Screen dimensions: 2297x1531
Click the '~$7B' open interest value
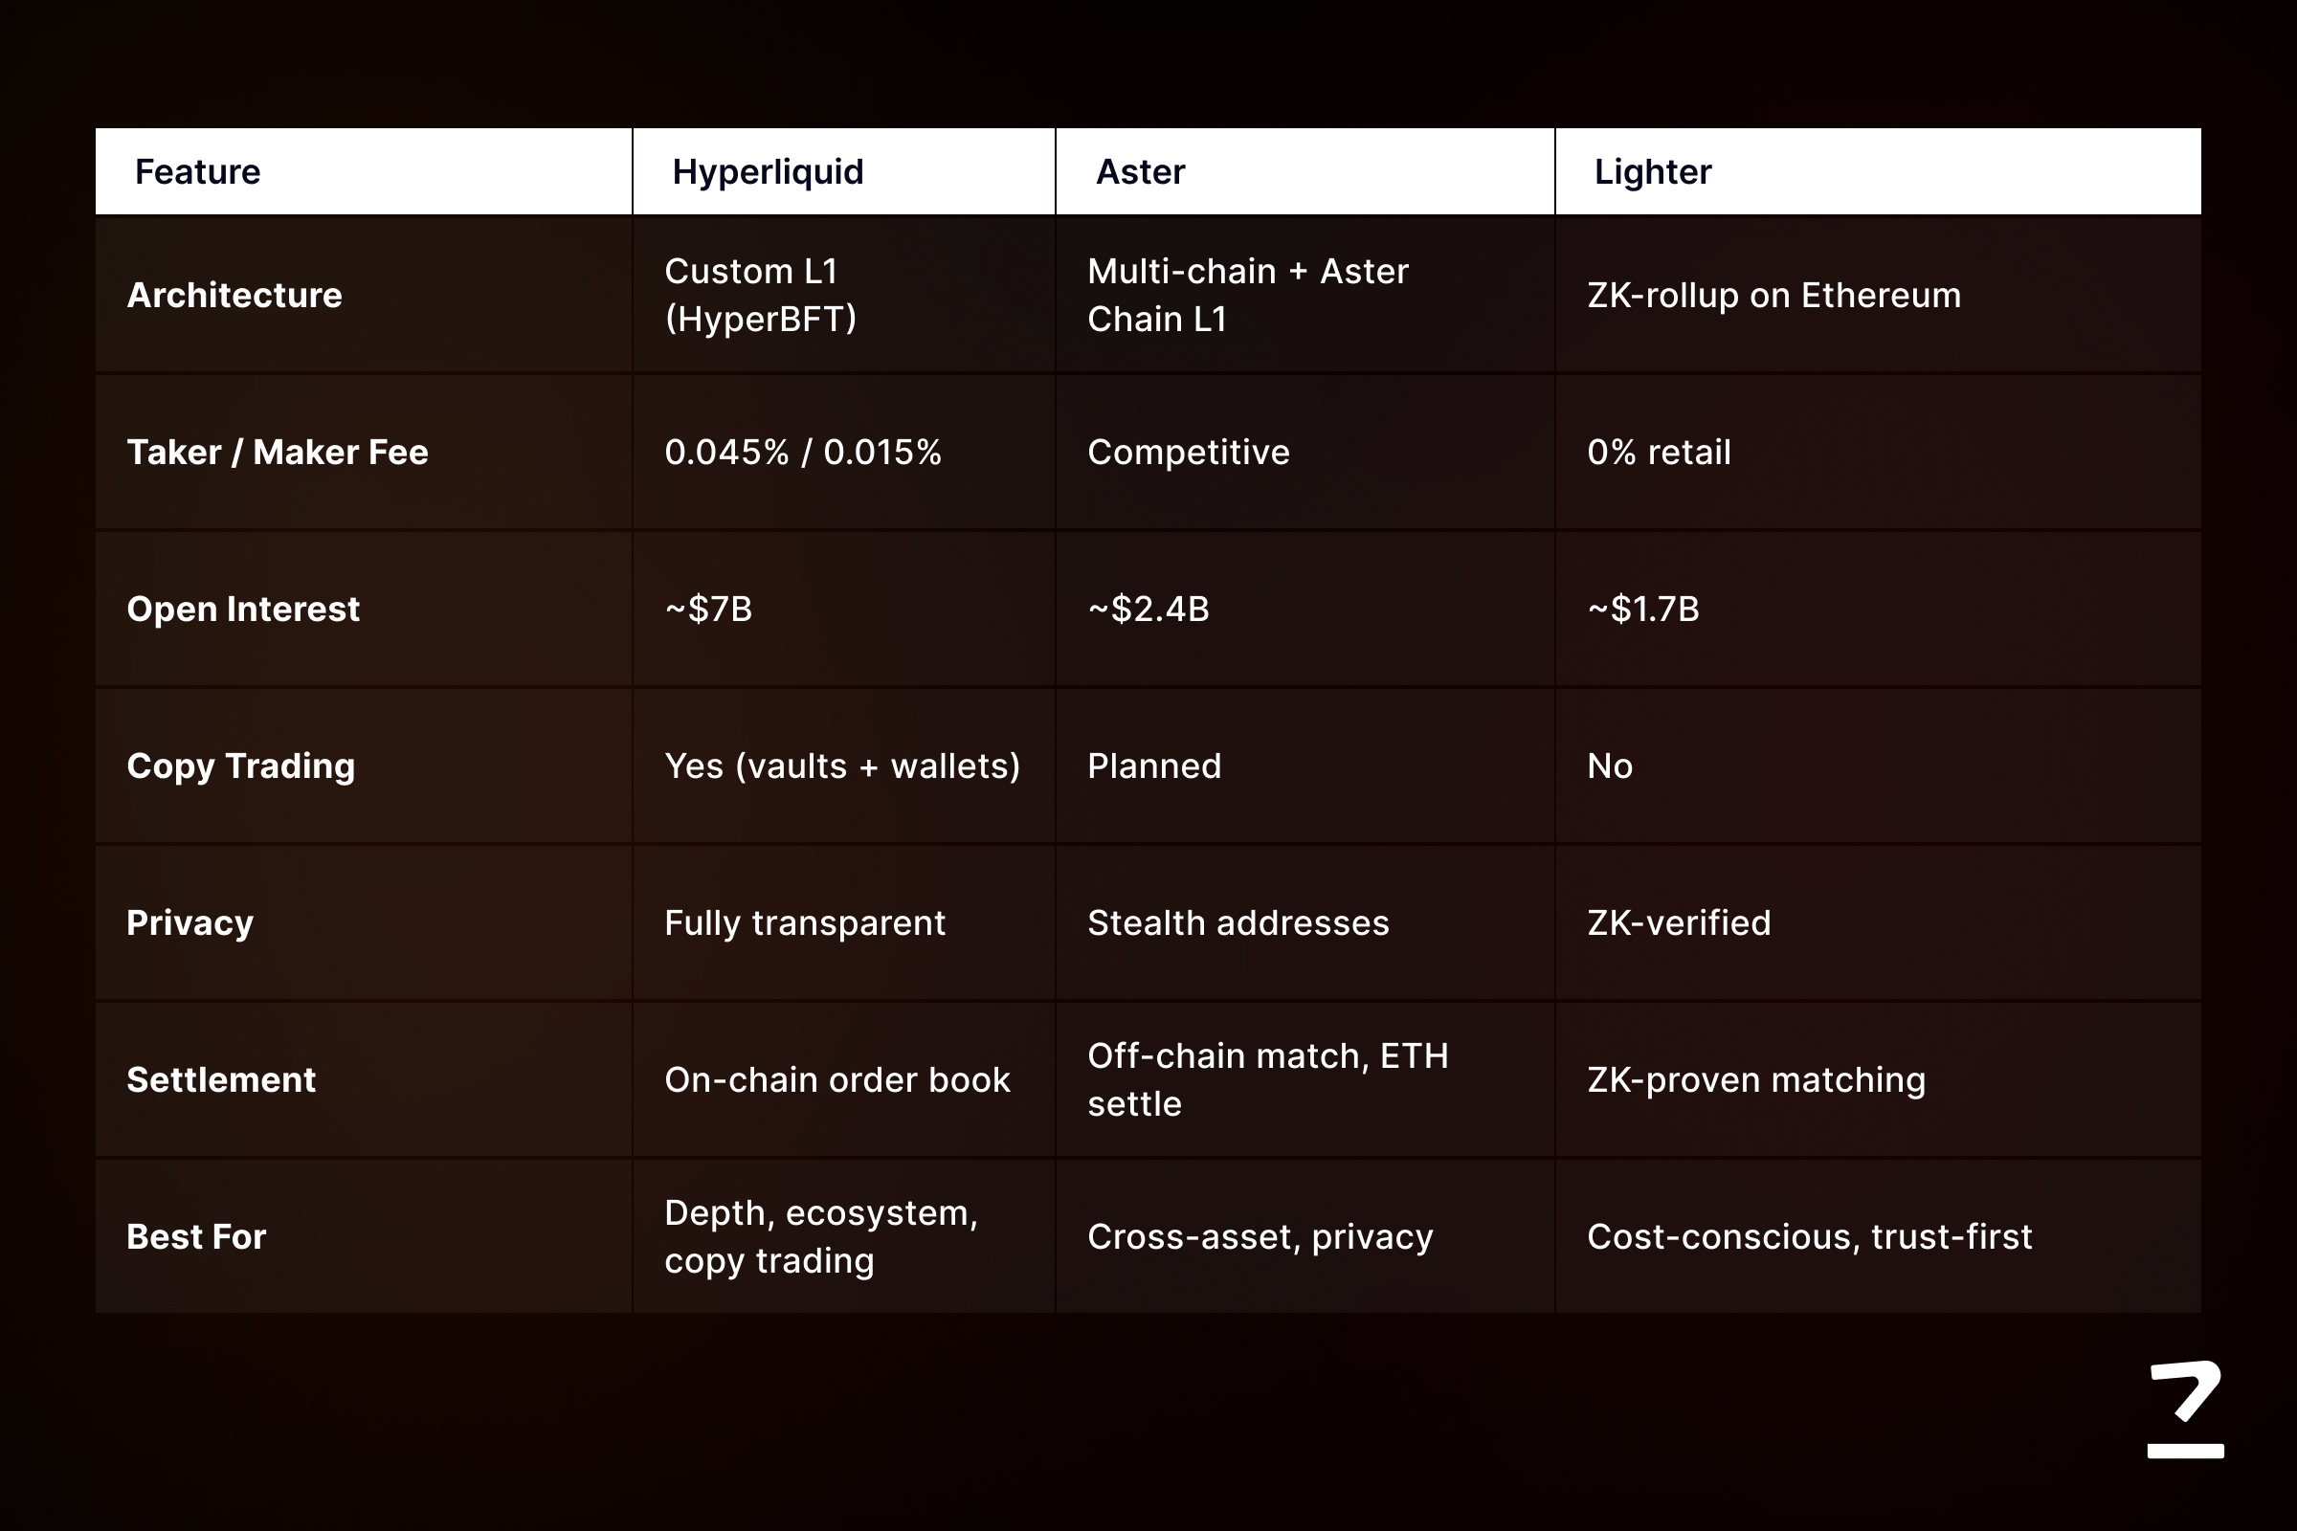tap(708, 609)
